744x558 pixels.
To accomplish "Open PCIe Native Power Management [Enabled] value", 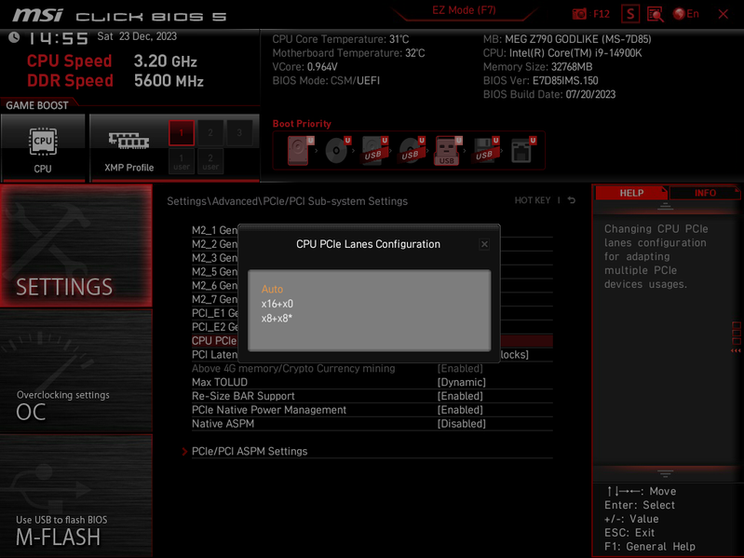I will coord(460,410).
